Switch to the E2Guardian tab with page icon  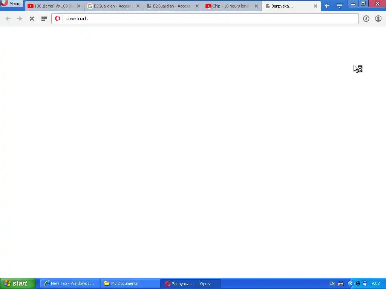172,6
